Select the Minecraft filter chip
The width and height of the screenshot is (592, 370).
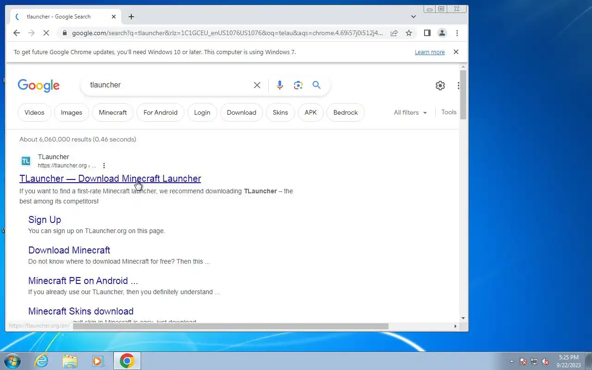pyautogui.click(x=113, y=112)
